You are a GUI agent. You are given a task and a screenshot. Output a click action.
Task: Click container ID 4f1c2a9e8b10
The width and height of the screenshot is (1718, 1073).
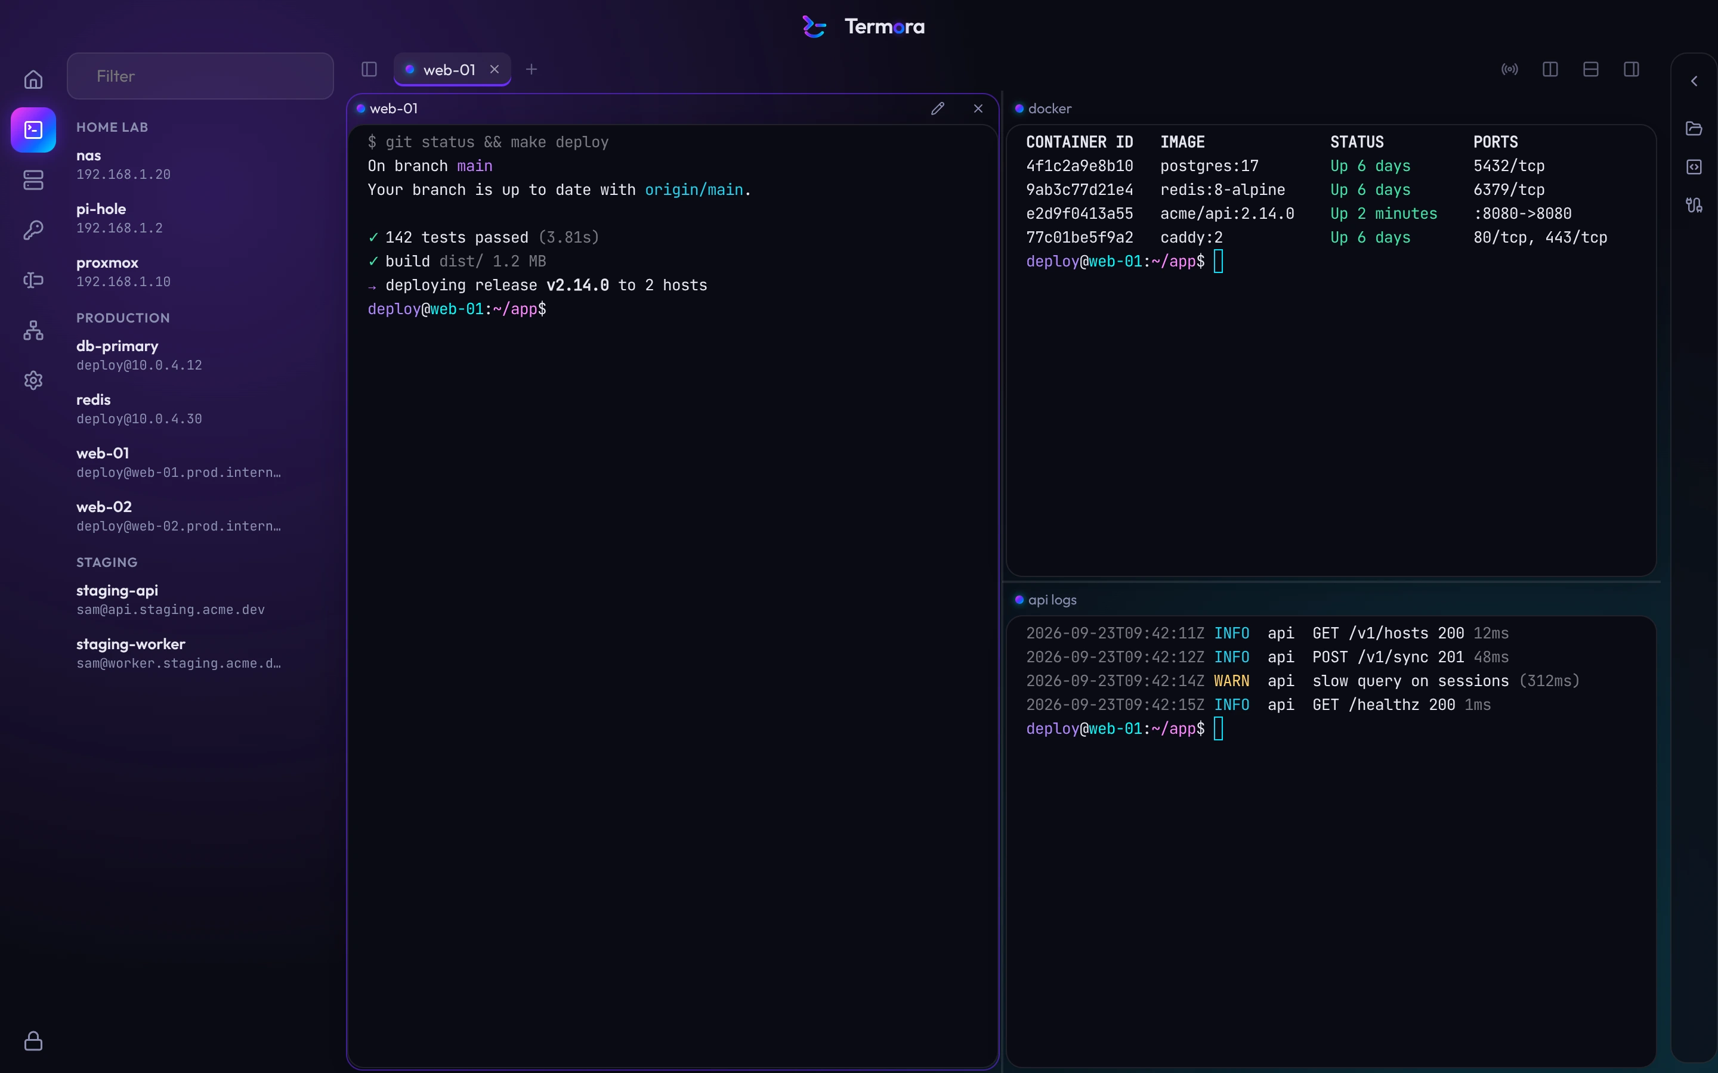point(1079,166)
